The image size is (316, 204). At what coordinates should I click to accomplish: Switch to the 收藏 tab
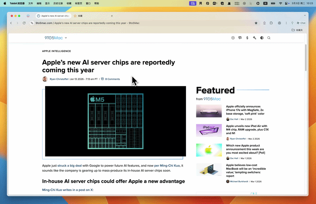point(80,16)
